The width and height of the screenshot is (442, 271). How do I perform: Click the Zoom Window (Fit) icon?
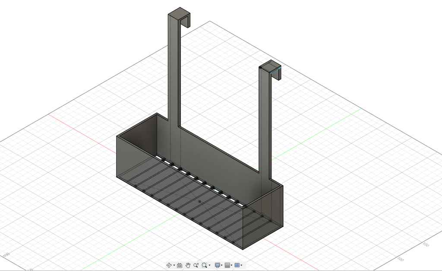pyautogui.click(x=204, y=265)
